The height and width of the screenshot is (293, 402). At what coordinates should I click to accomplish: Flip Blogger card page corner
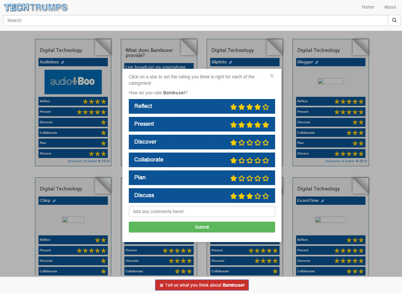(x=361, y=47)
